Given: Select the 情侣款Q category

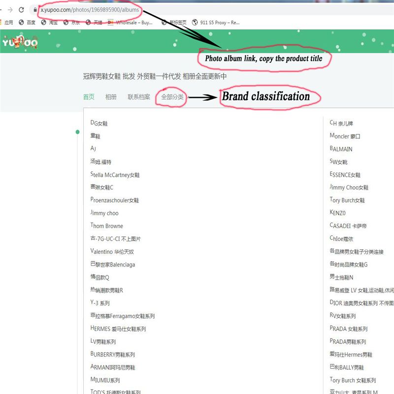Looking at the screenshot, I should [x=100, y=277].
